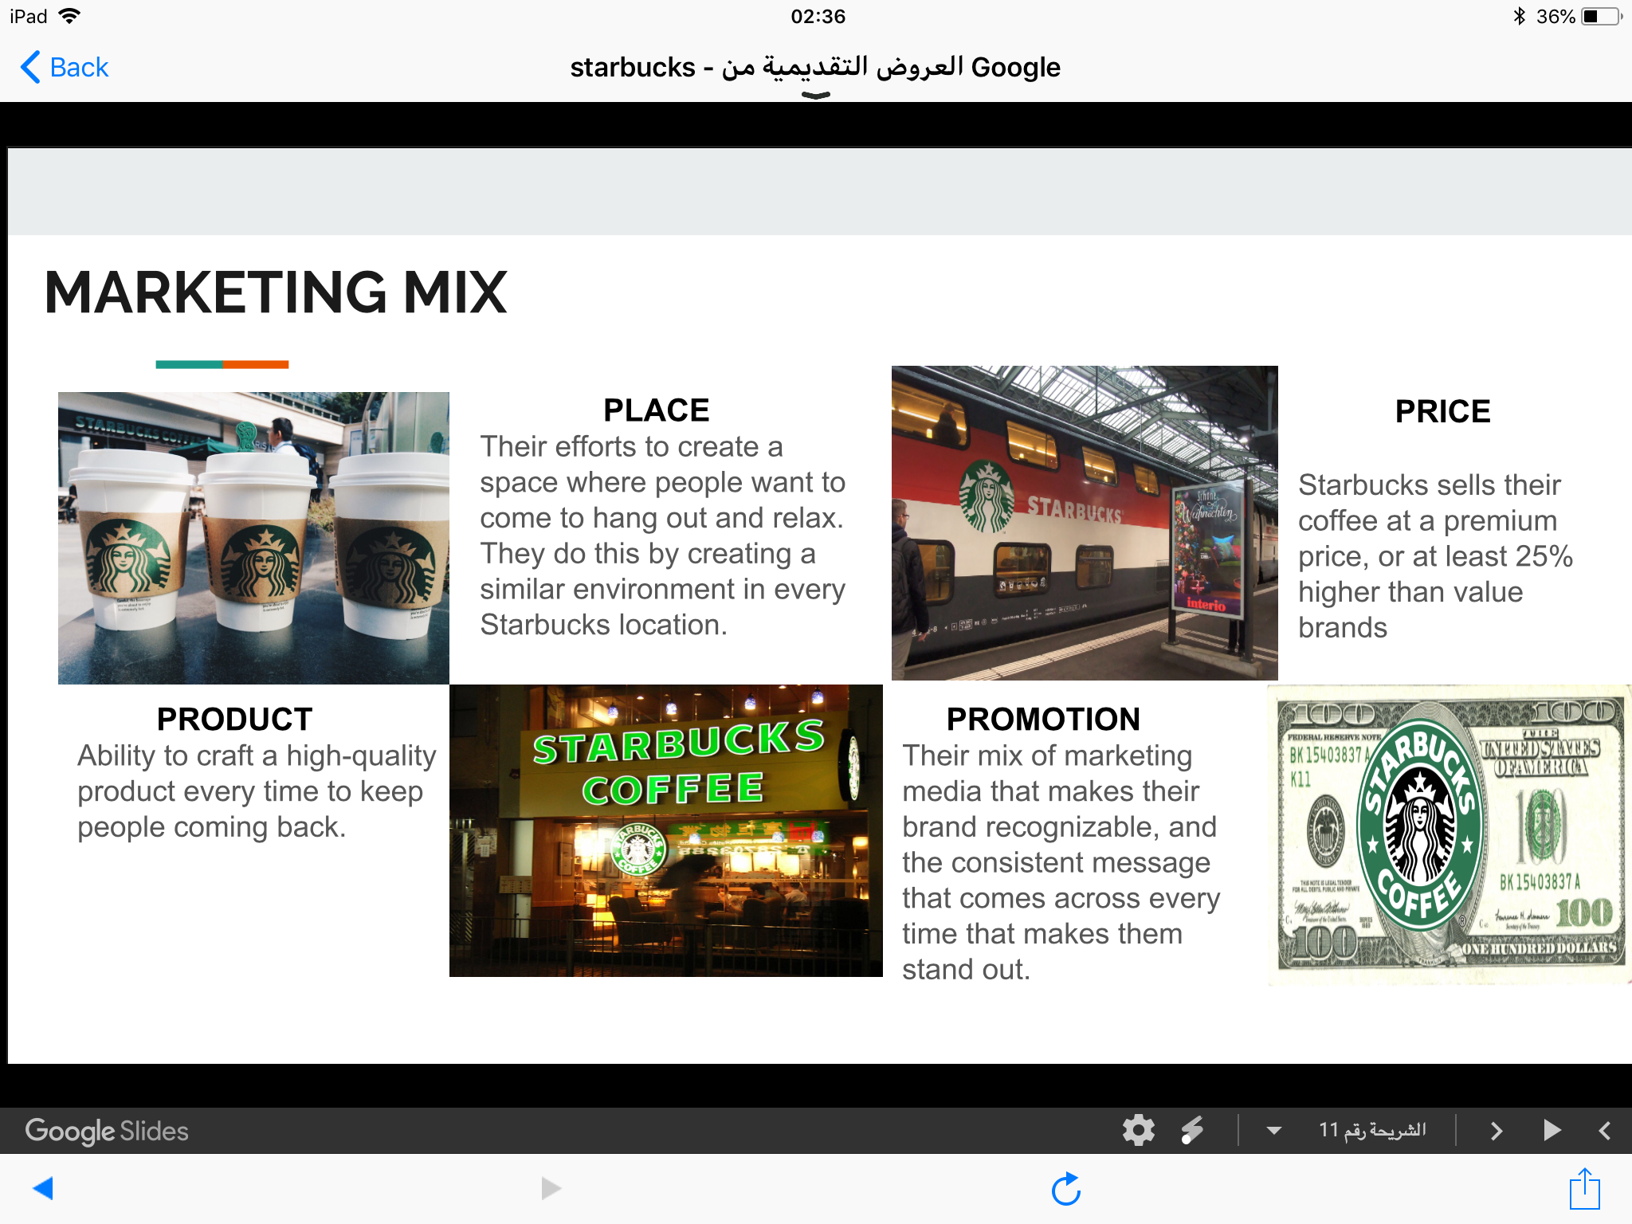Screen dimensions: 1632x1224
Task: Open Google Slides settings gear
Action: [1138, 1130]
